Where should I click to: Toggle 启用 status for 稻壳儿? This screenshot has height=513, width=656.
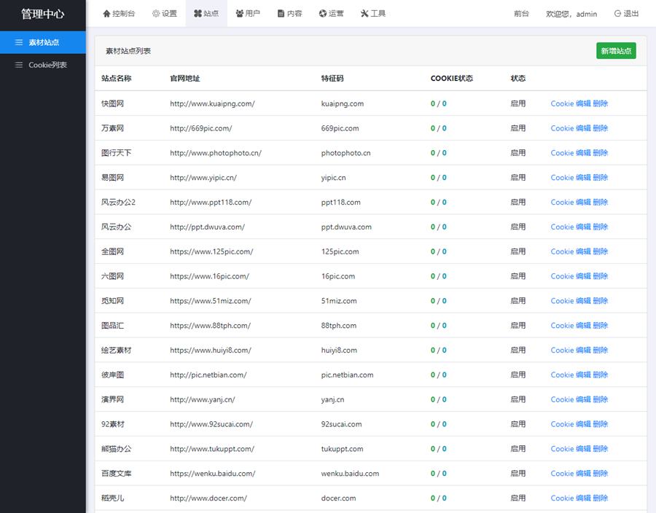[518, 498]
